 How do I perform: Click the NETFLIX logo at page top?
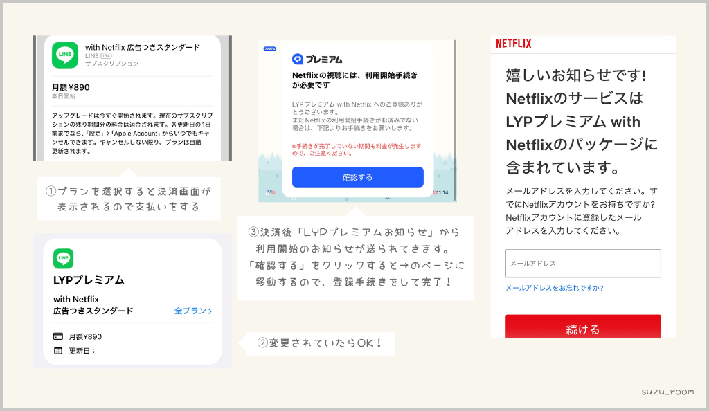coord(514,44)
